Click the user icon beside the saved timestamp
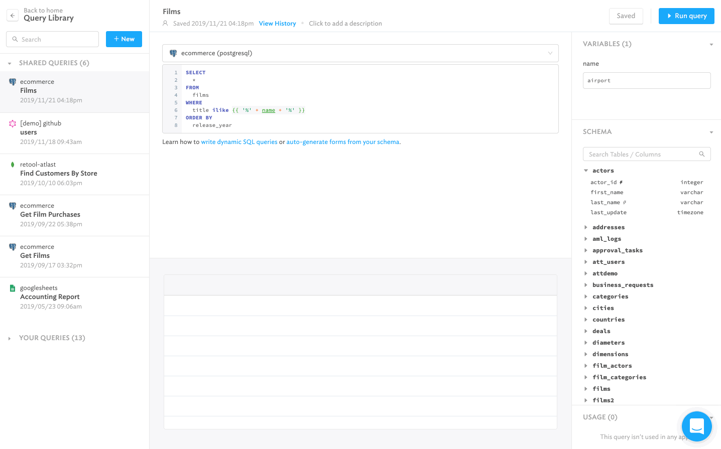This screenshot has height=449, width=721. click(x=165, y=23)
